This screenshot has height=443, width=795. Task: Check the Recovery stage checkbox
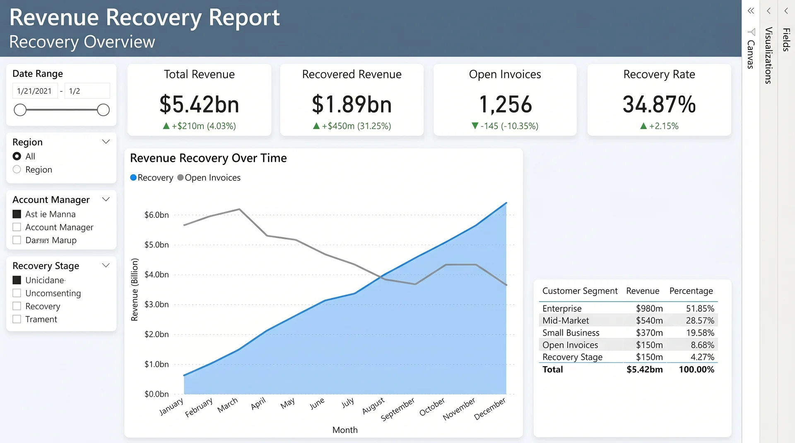[x=17, y=306]
